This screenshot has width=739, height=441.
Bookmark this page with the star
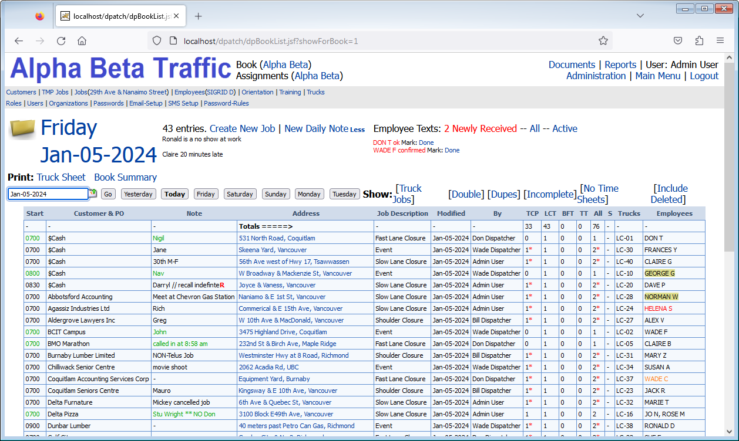coord(603,41)
